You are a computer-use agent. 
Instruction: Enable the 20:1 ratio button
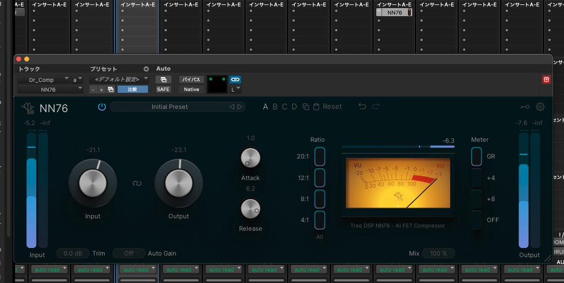pos(320,156)
